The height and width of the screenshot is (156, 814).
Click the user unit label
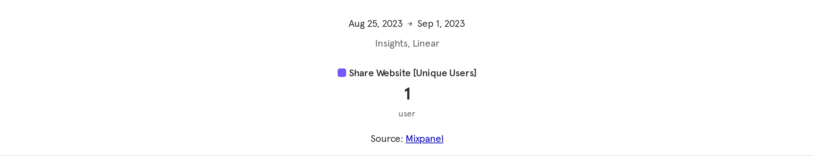(x=407, y=114)
